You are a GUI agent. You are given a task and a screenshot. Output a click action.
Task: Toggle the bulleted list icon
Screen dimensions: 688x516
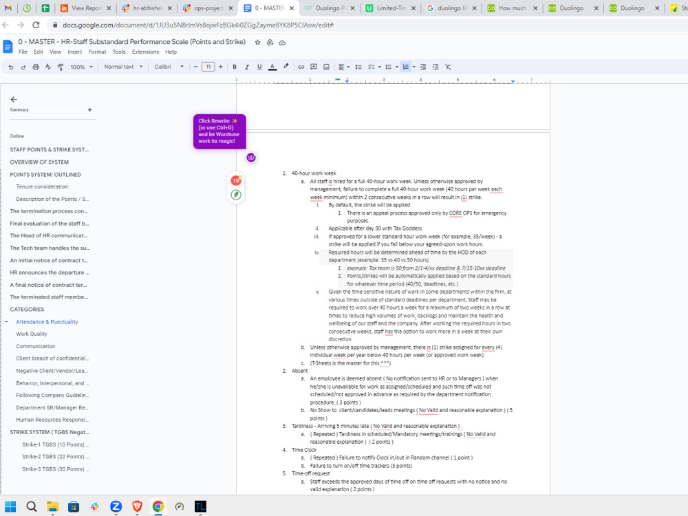pyautogui.click(x=388, y=67)
